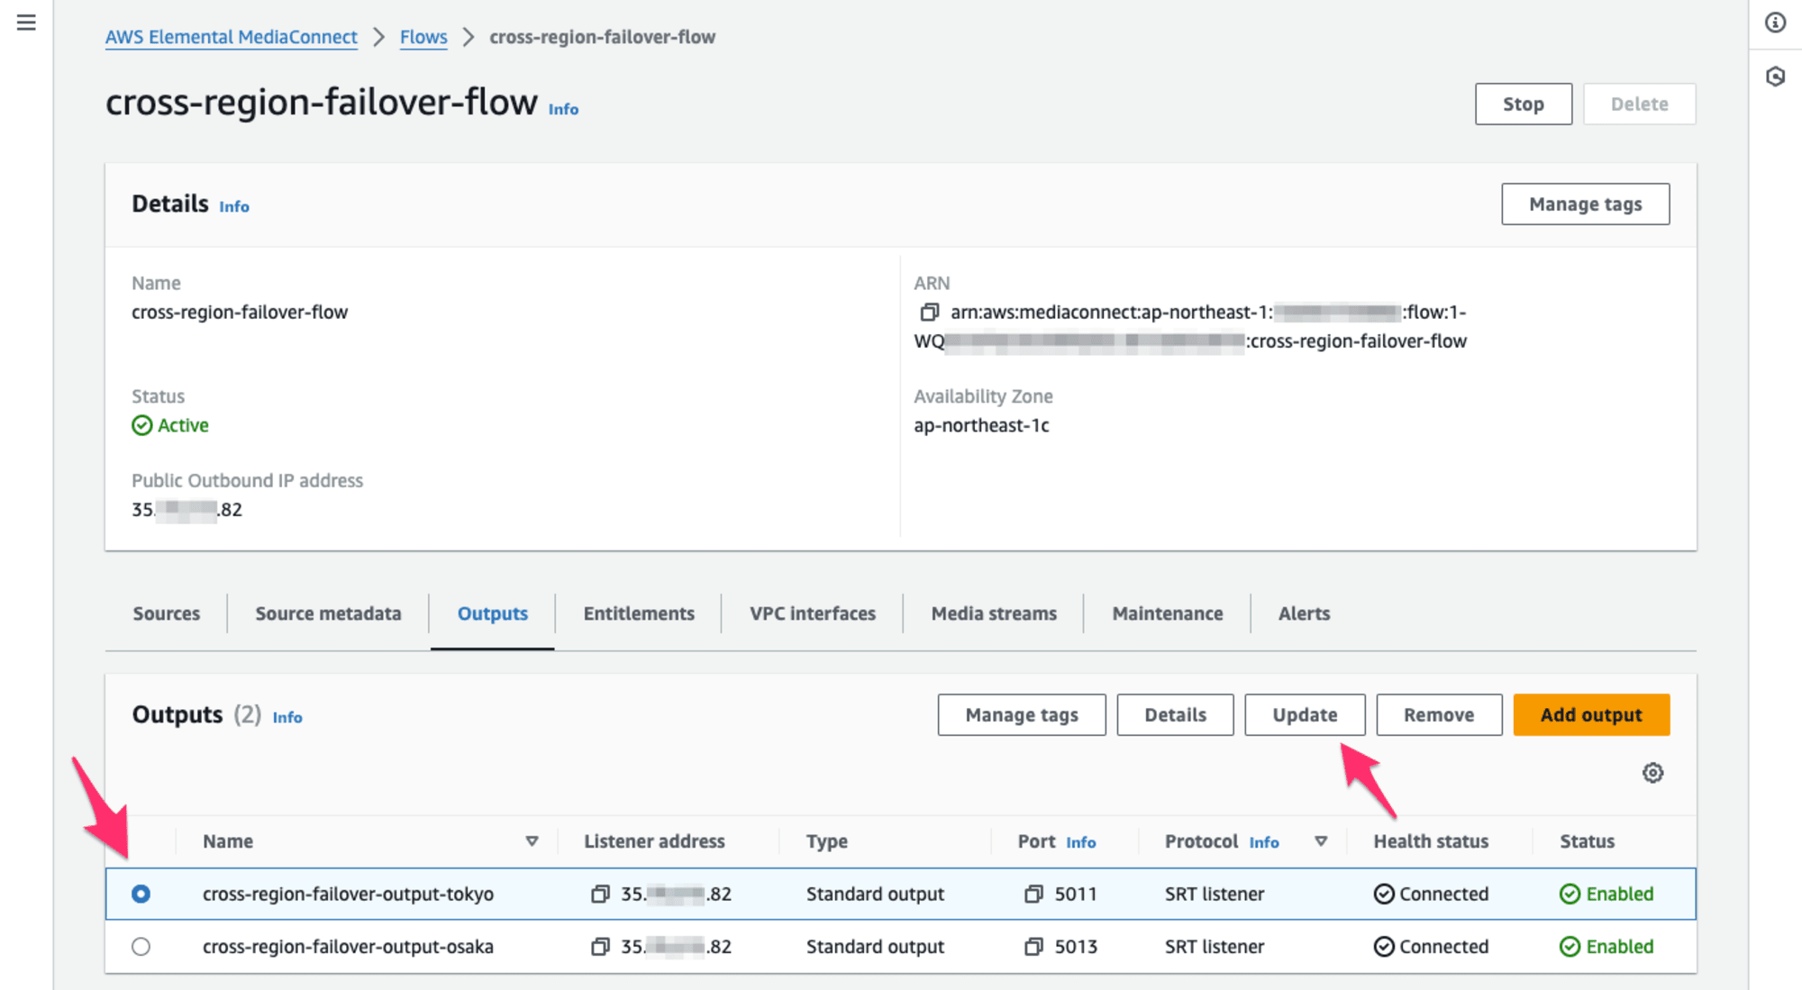1802x990 pixels.
Task: Click the Enabled status icon in the osaka row
Action: (x=1570, y=947)
